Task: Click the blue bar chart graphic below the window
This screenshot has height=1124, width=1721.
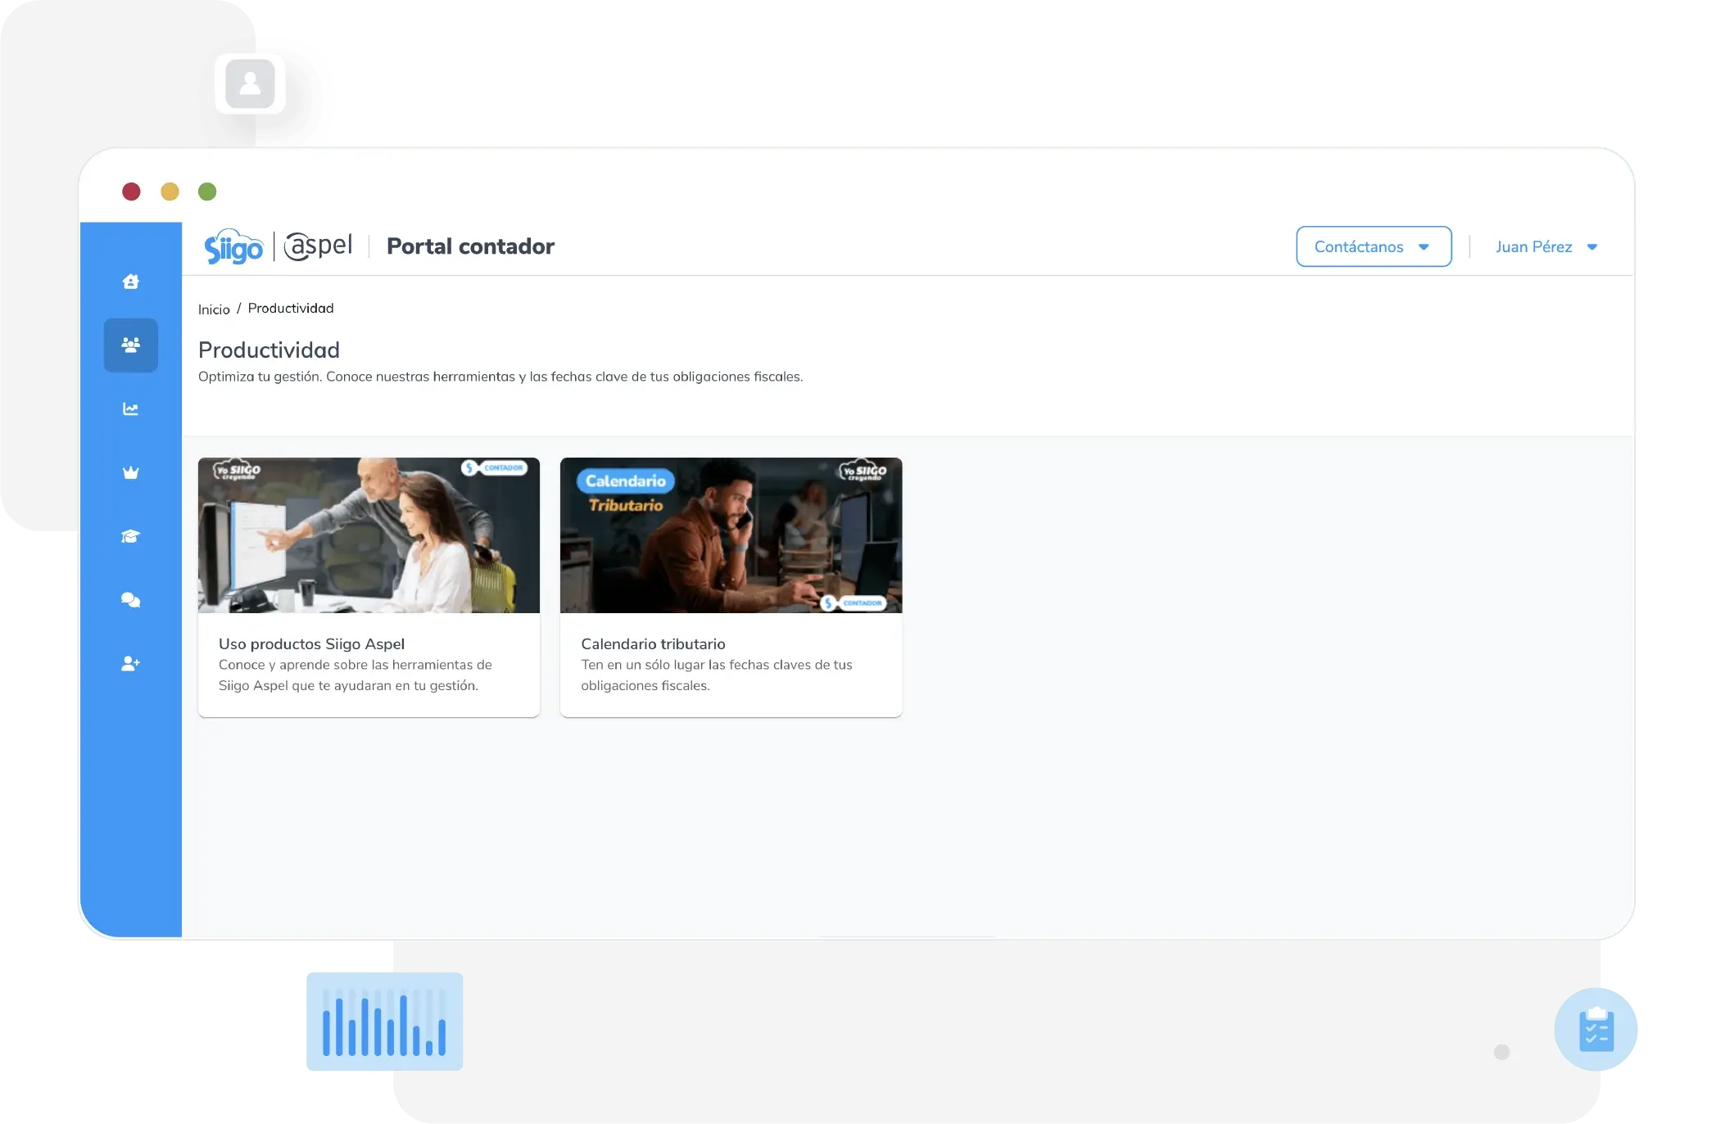Action: point(383,1021)
